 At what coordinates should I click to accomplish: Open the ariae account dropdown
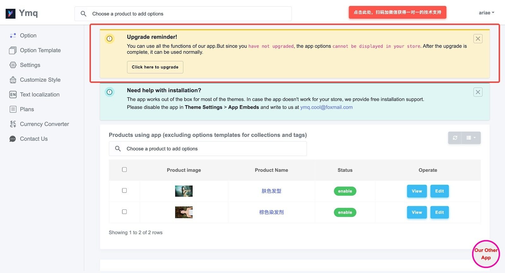pyautogui.click(x=486, y=13)
